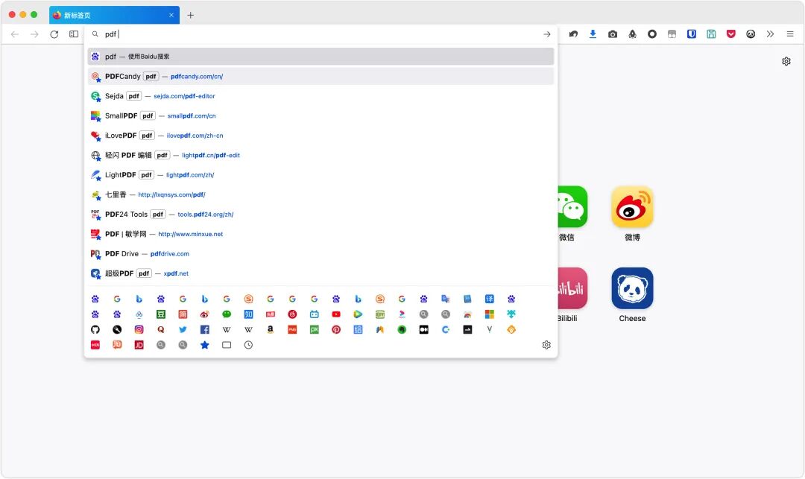Go back to previous page
Image resolution: width=805 pixels, height=479 pixels.
(x=15, y=34)
